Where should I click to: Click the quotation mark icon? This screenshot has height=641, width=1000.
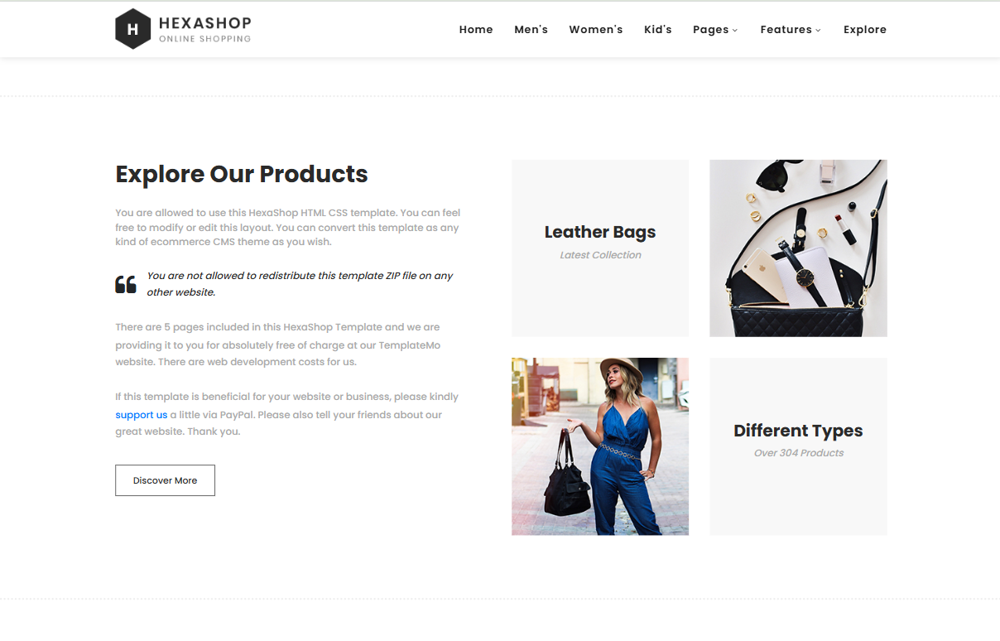pos(126,285)
